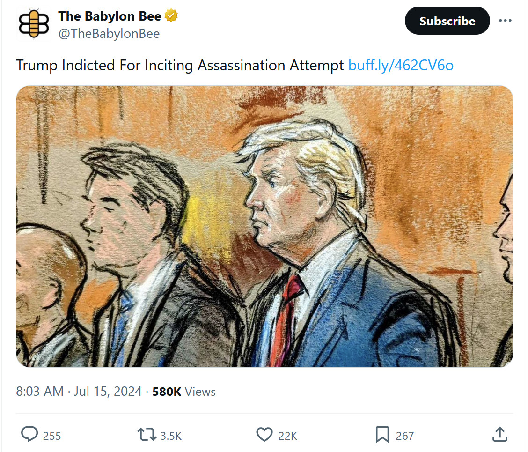The image size is (528, 452).
Task: Click the 8:03 AM Jul 15, 2024 timestamp
Action: tap(79, 392)
